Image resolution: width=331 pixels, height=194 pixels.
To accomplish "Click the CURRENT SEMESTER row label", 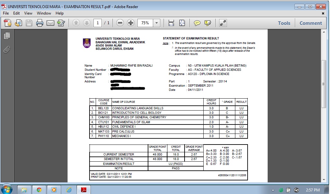I will (x=119, y=154).
